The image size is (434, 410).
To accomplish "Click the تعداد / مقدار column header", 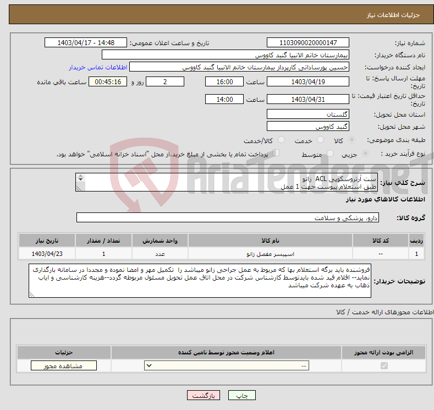I will 103,240.
